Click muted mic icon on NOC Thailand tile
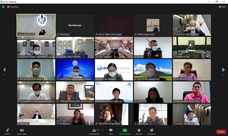The image size is (228, 136). (97, 57)
